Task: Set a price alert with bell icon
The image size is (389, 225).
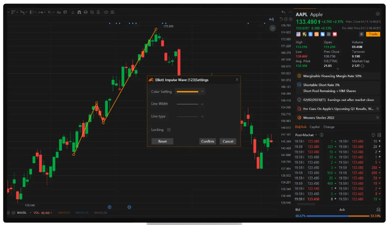Action: [x=362, y=34]
